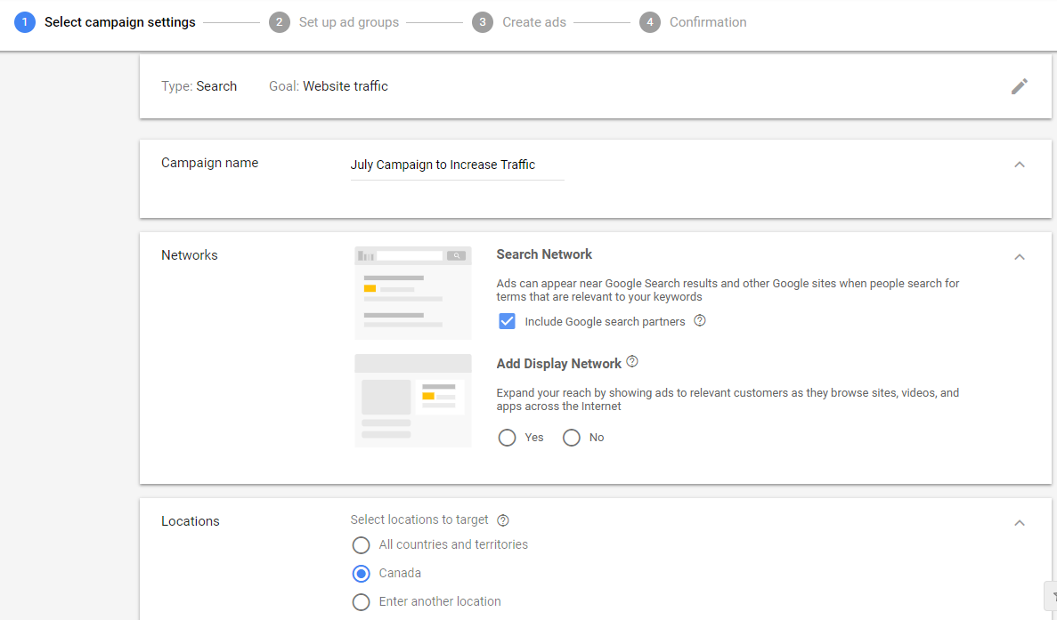Screen dimensions: 1057x620
Task: Go to Select campaign settings step
Action: click(x=120, y=22)
